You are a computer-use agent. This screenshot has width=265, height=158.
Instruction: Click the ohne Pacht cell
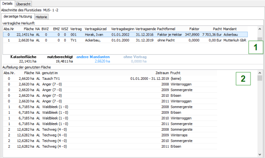pos(166,41)
